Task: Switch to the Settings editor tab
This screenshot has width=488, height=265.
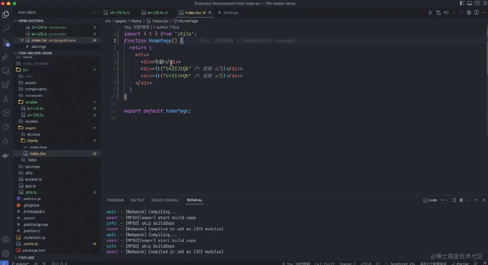Action: pyautogui.click(x=228, y=13)
